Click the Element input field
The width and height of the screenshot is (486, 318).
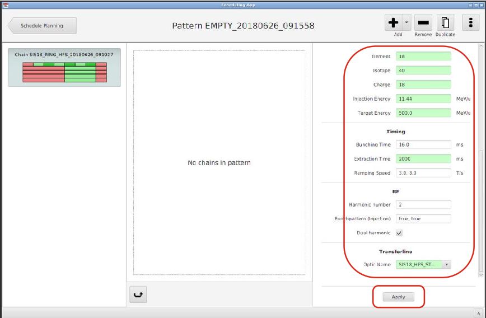pyautogui.click(x=423, y=57)
